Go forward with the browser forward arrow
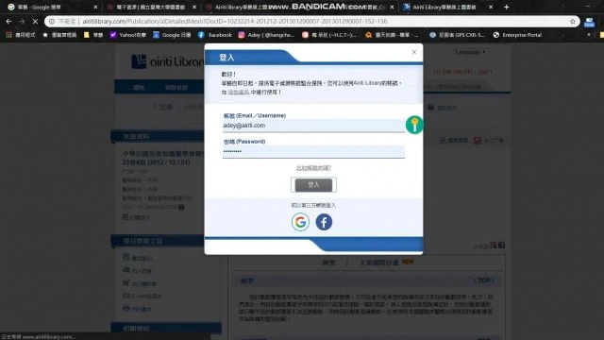Image resolution: width=604 pixels, height=340 pixels. [22, 22]
